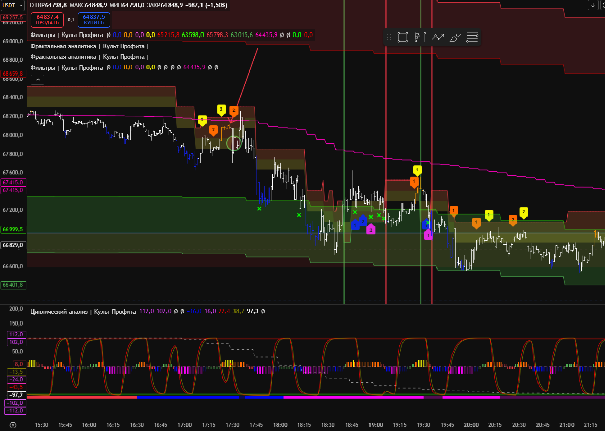
Task: Click the 66 999,5 green price label
Action: pos(13,229)
